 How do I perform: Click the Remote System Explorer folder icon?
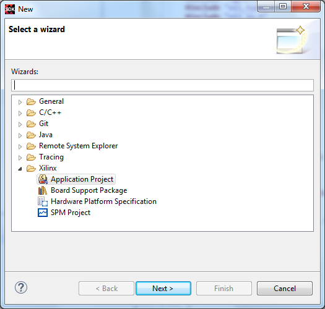point(31,146)
